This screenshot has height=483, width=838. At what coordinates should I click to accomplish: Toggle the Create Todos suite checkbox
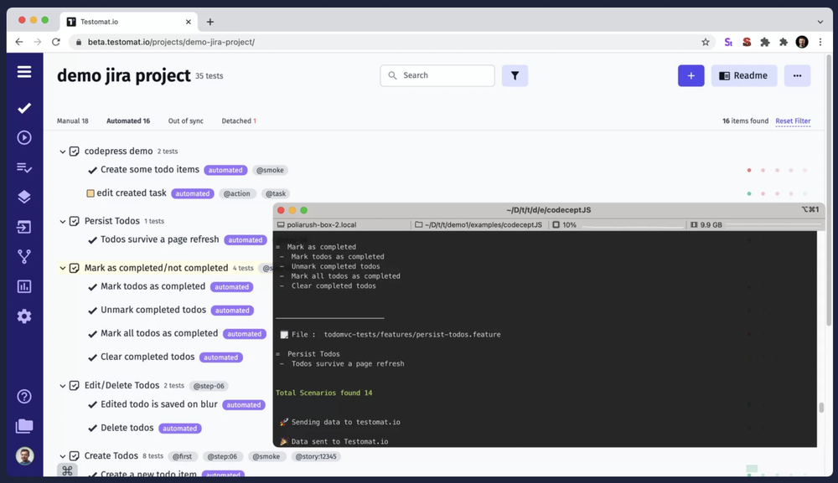tap(75, 455)
